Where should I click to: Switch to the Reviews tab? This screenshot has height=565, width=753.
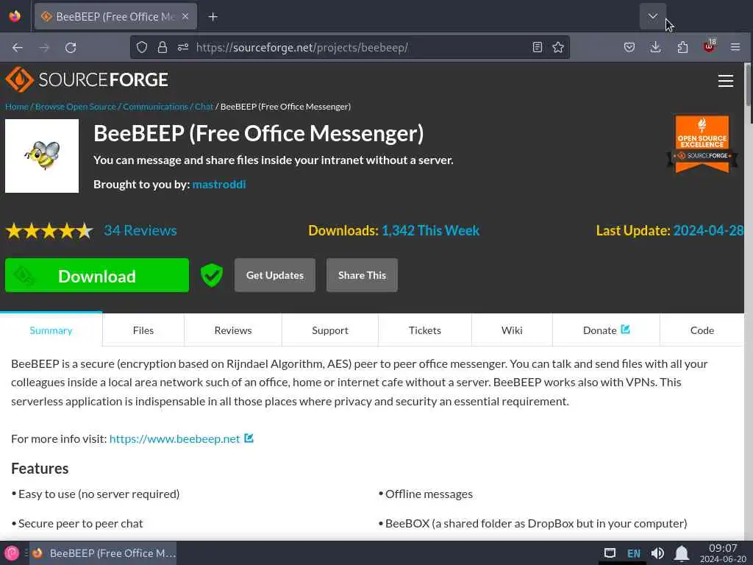[233, 330]
